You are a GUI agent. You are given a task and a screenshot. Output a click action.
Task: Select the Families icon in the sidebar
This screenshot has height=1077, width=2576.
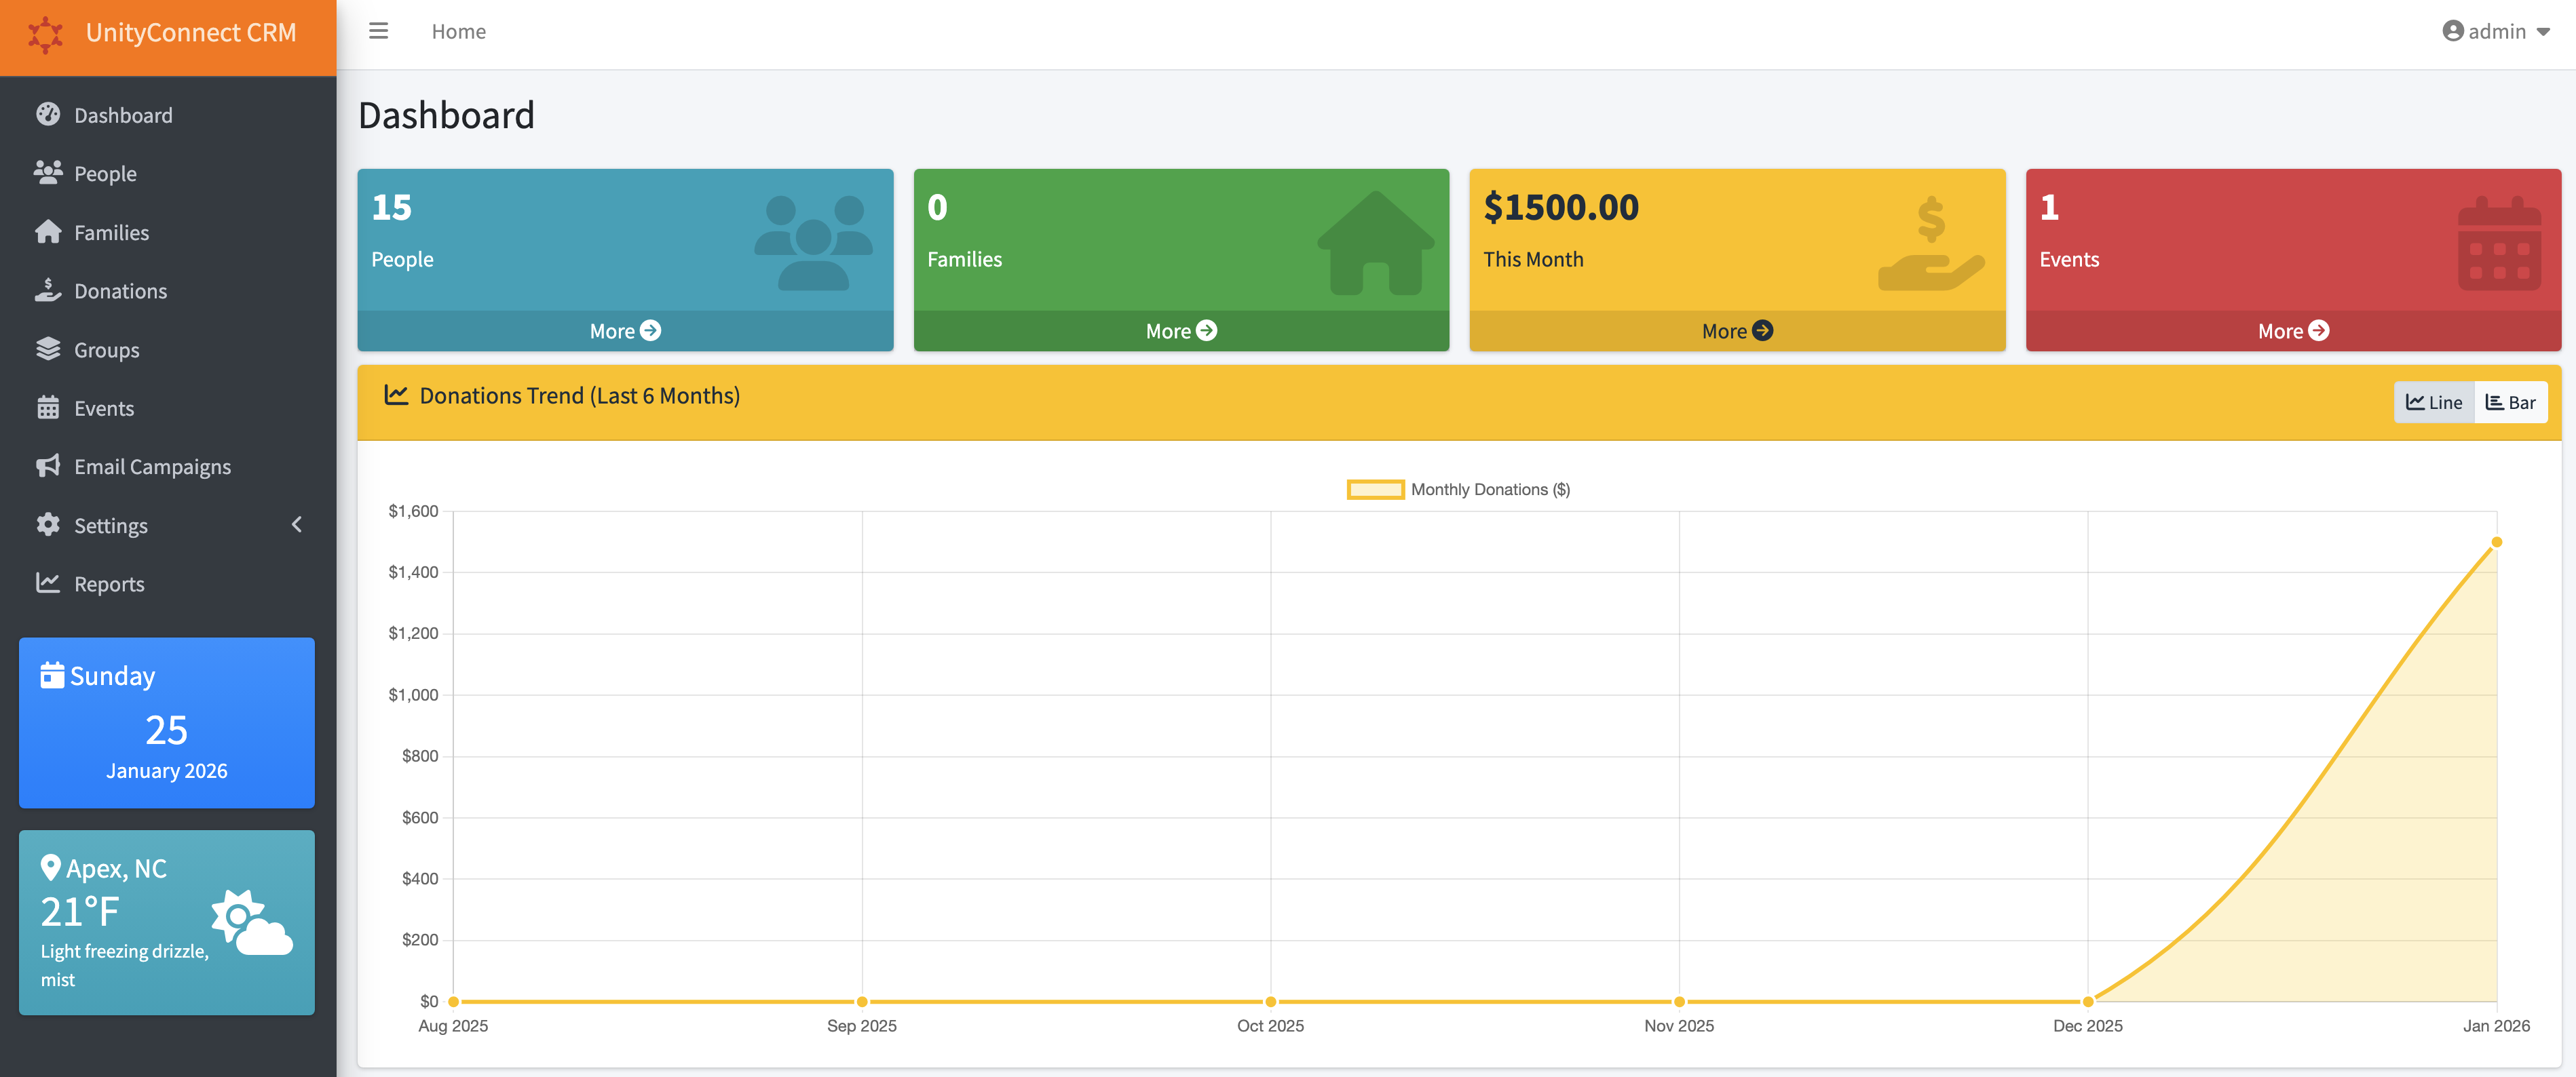pyautogui.click(x=48, y=232)
